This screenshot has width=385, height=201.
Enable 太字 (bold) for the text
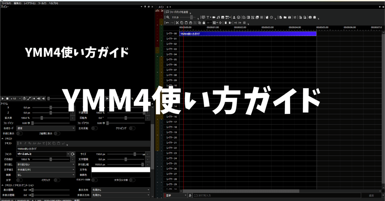click(19, 180)
